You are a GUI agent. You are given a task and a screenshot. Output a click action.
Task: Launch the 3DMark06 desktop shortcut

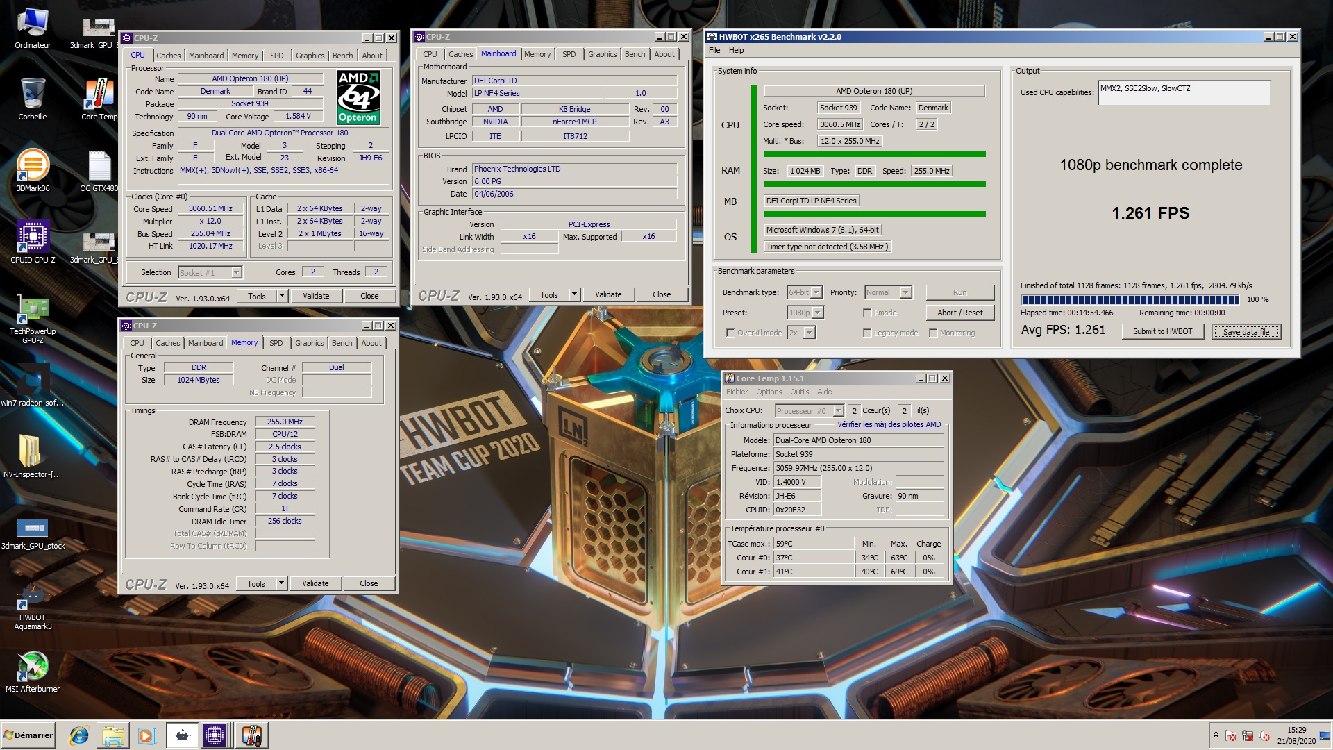[x=33, y=170]
